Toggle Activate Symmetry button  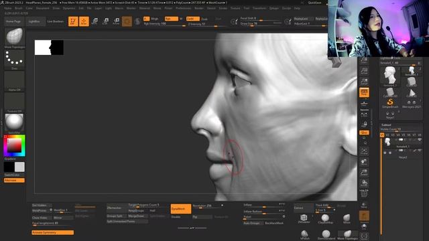[52, 232]
